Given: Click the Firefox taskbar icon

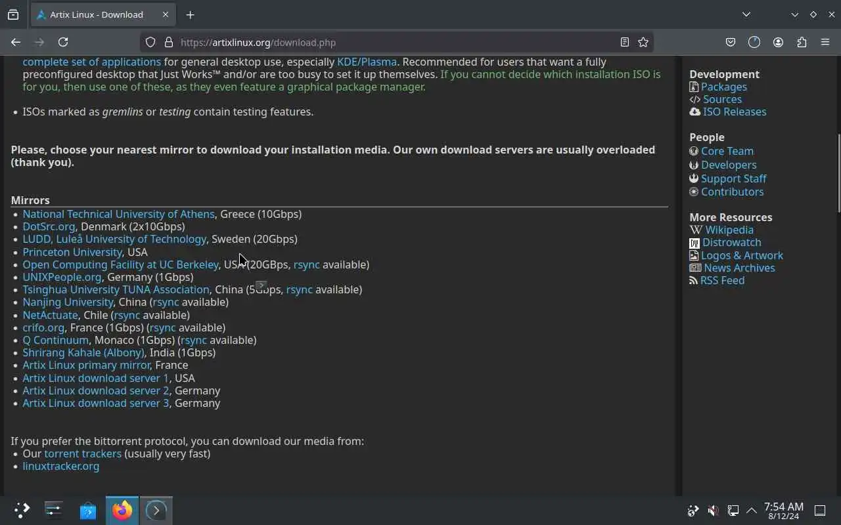Looking at the screenshot, I should [122, 511].
